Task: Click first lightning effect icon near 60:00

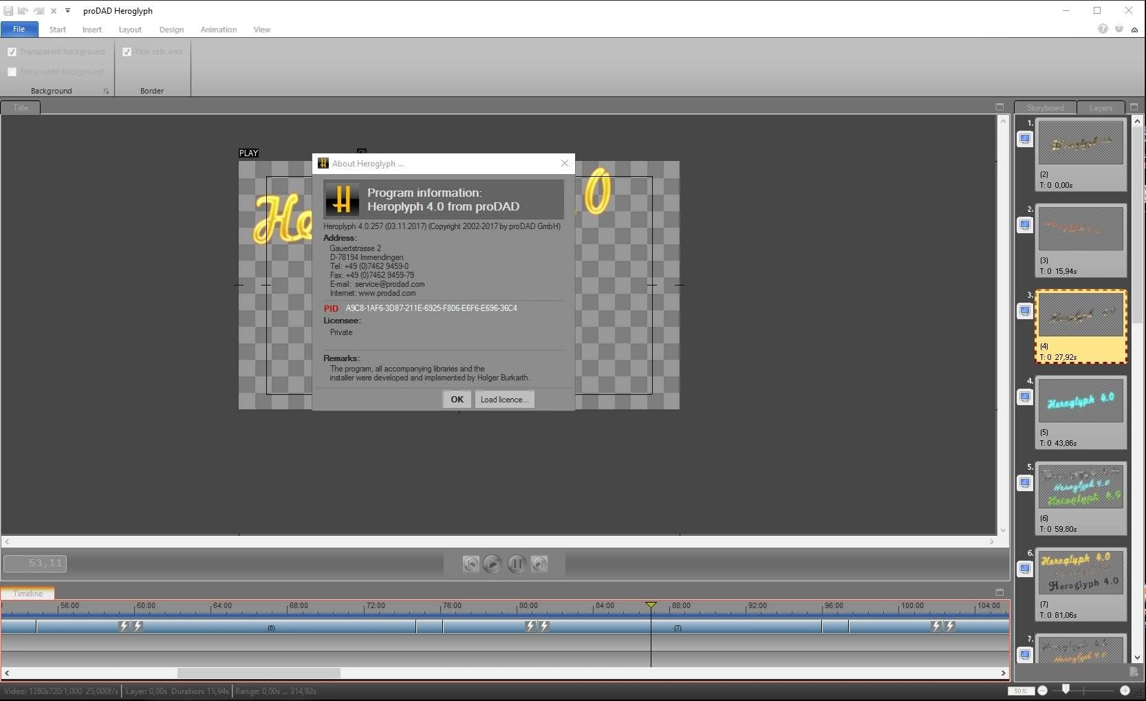Action: click(124, 626)
